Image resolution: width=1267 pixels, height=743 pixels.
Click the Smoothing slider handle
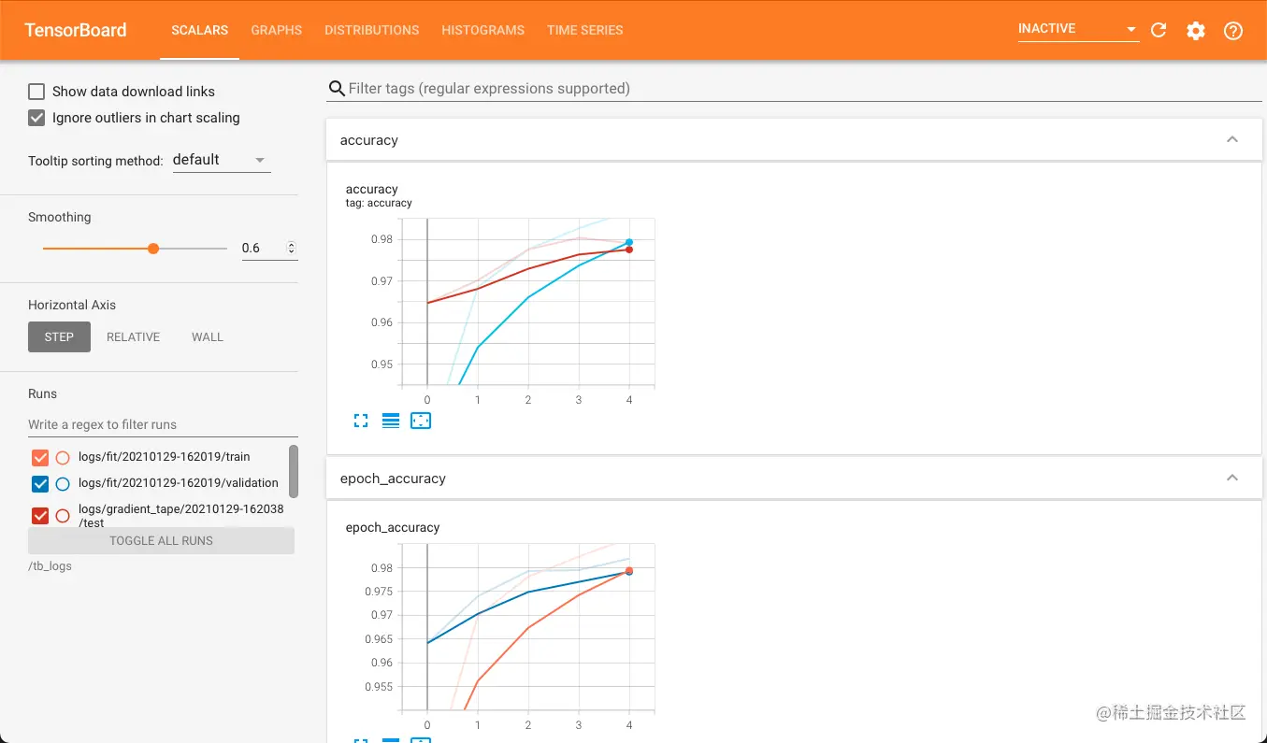click(x=153, y=249)
